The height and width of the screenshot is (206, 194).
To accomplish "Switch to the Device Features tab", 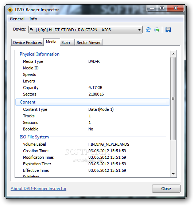I will [27, 43].
